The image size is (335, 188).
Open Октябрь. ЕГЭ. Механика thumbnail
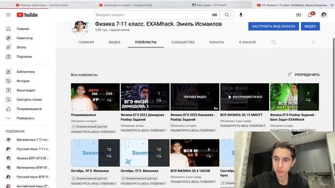click(x=145, y=153)
